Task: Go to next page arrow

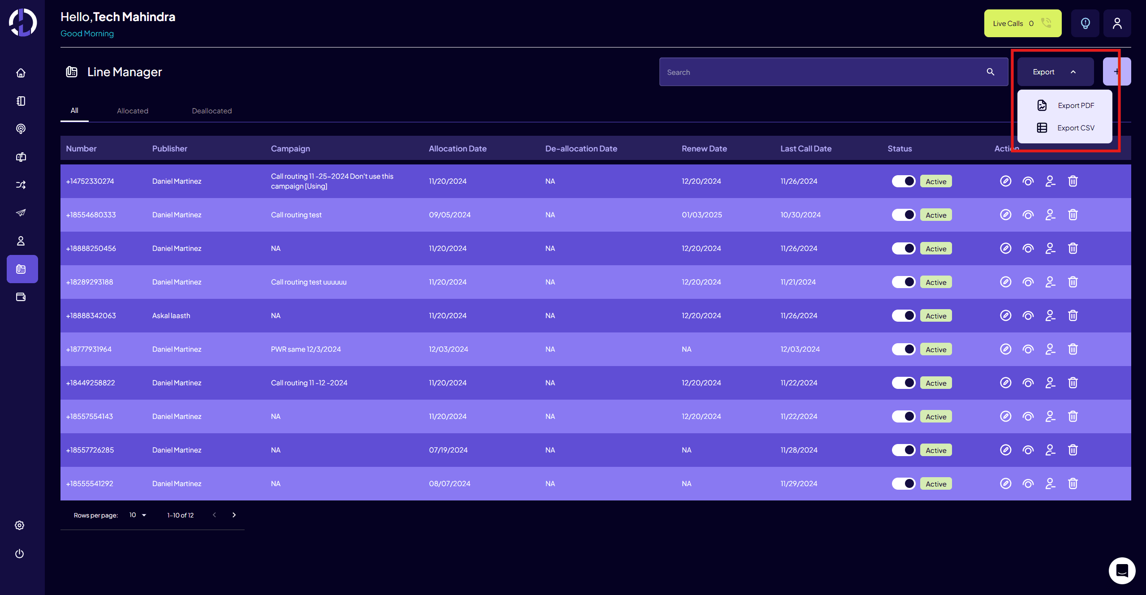Action: pos(234,515)
